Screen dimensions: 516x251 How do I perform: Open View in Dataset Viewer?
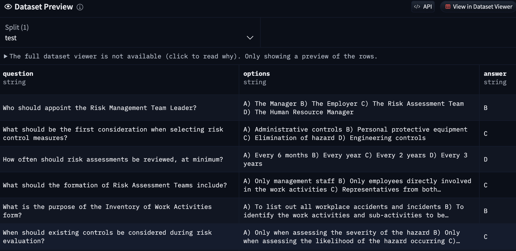(x=479, y=7)
